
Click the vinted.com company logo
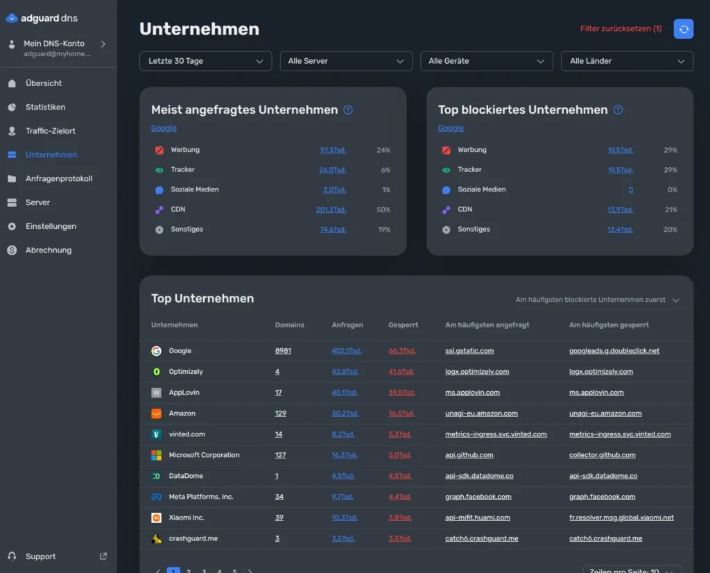coord(156,434)
